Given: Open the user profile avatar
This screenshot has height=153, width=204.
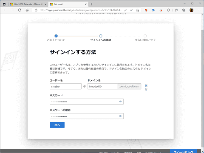Looking at the screenshot, I should [191, 10].
